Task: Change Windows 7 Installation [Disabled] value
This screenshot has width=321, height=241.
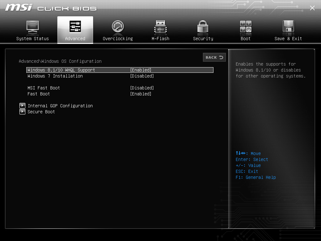Action: (142, 76)
